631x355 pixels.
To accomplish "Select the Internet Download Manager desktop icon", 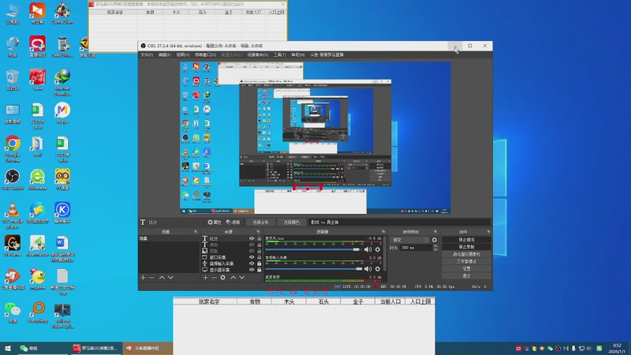I will click(x=62, y=83).
